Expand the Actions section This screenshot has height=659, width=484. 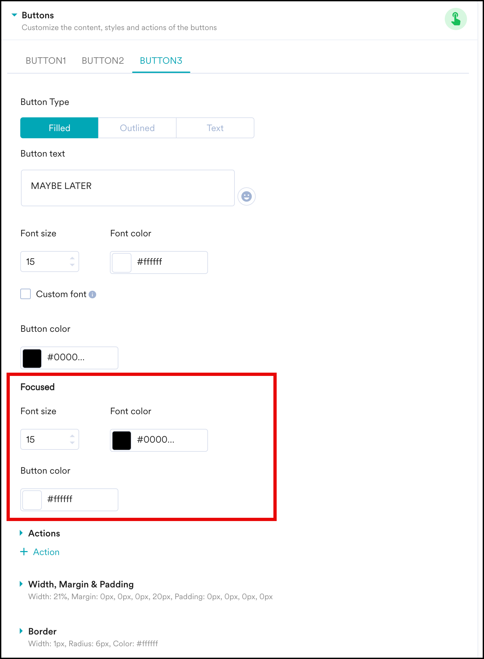click(x=21, y=533)
